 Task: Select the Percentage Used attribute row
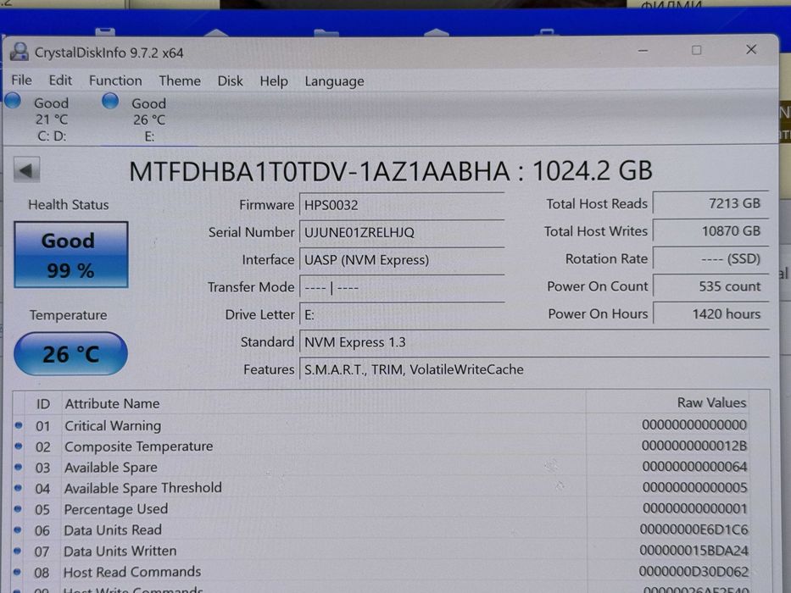click(x=382, y=509)
